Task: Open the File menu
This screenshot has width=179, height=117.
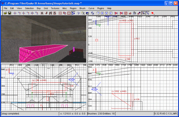Action: [6, 8]
